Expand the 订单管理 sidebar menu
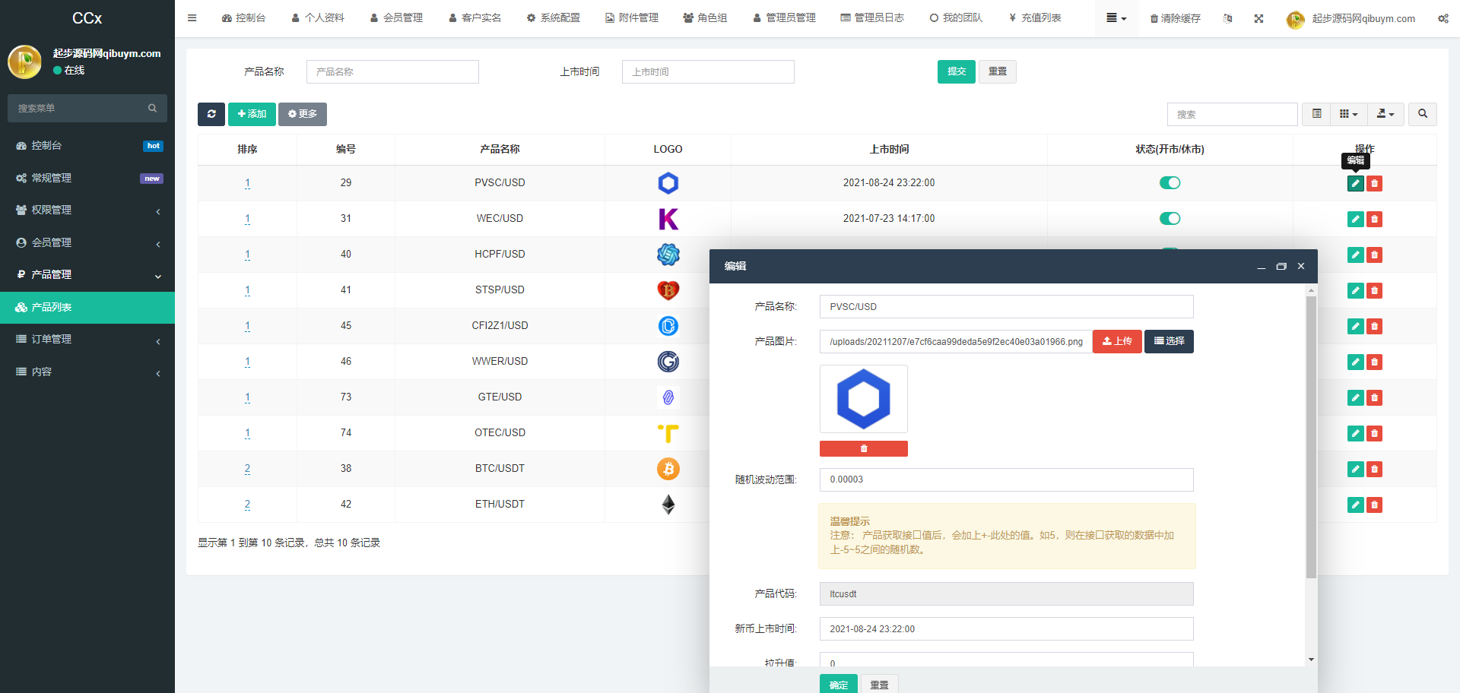1460x693 pixels. [87, 340]
